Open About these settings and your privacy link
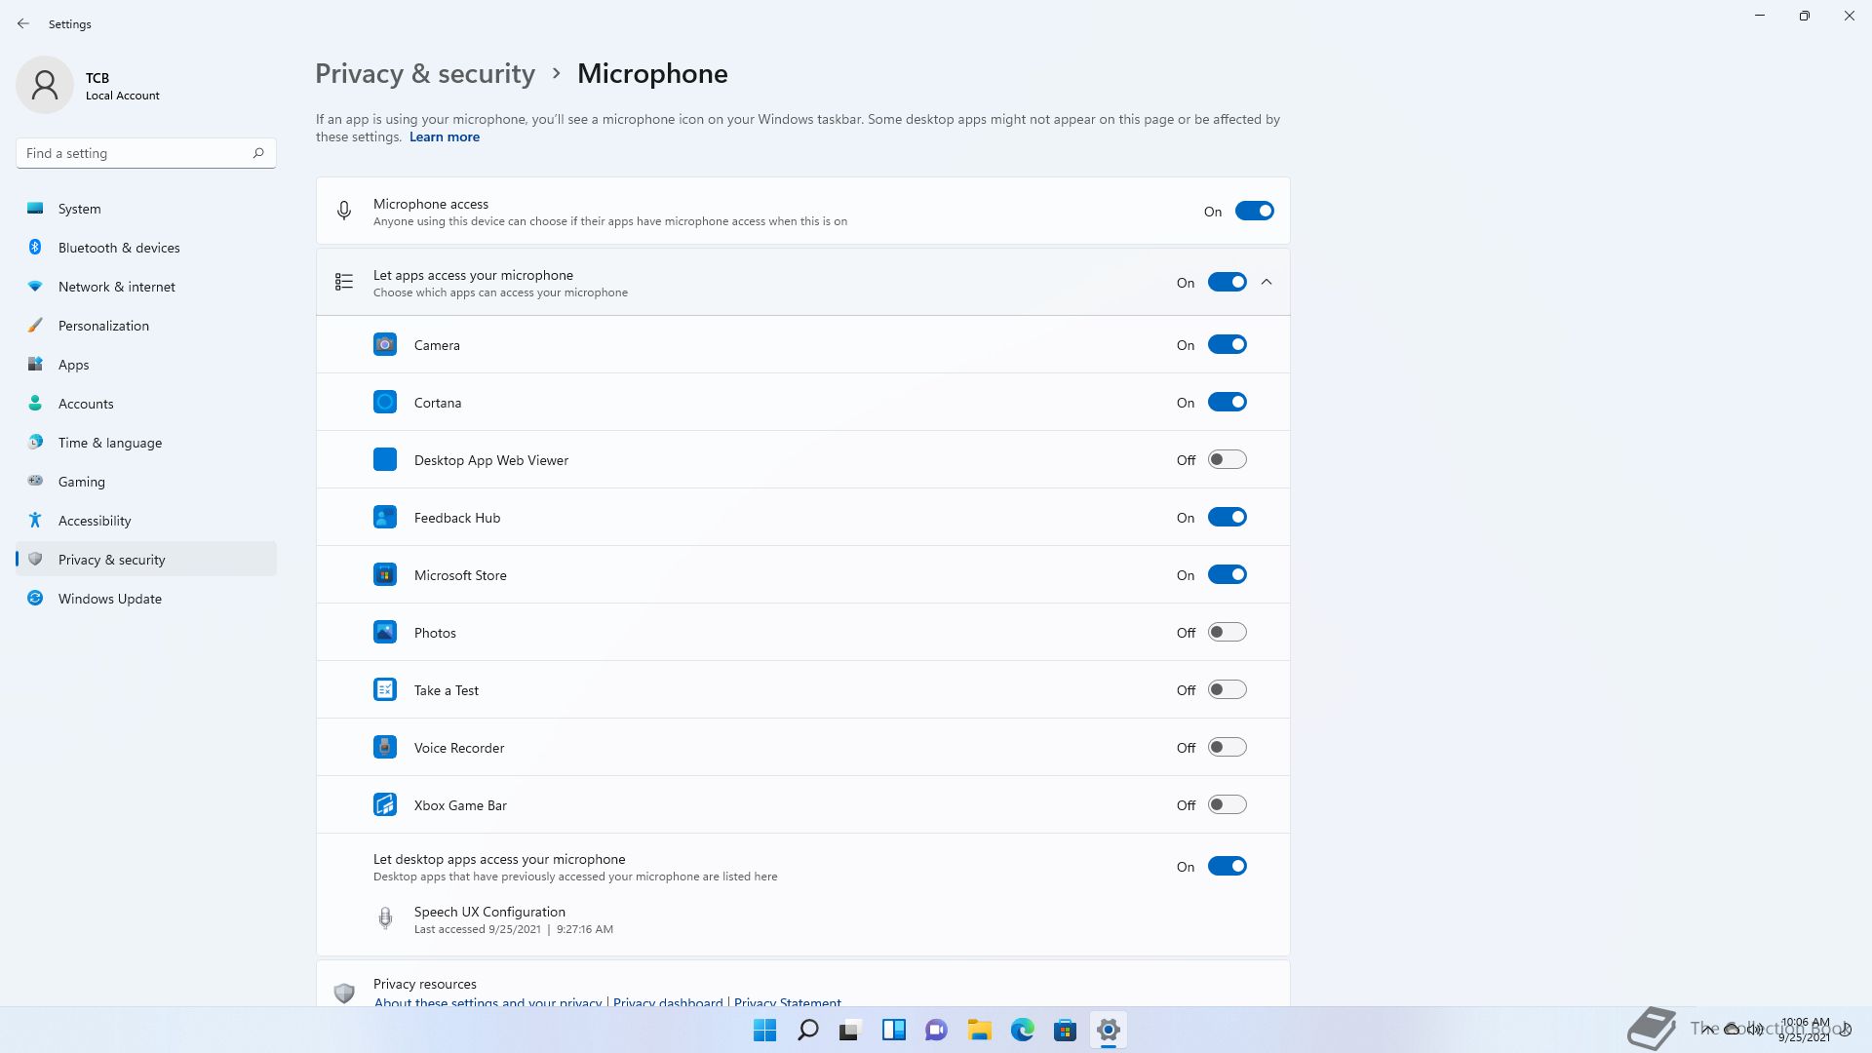Viewport: 1872px width, 1053px height. pos(487,1001)
